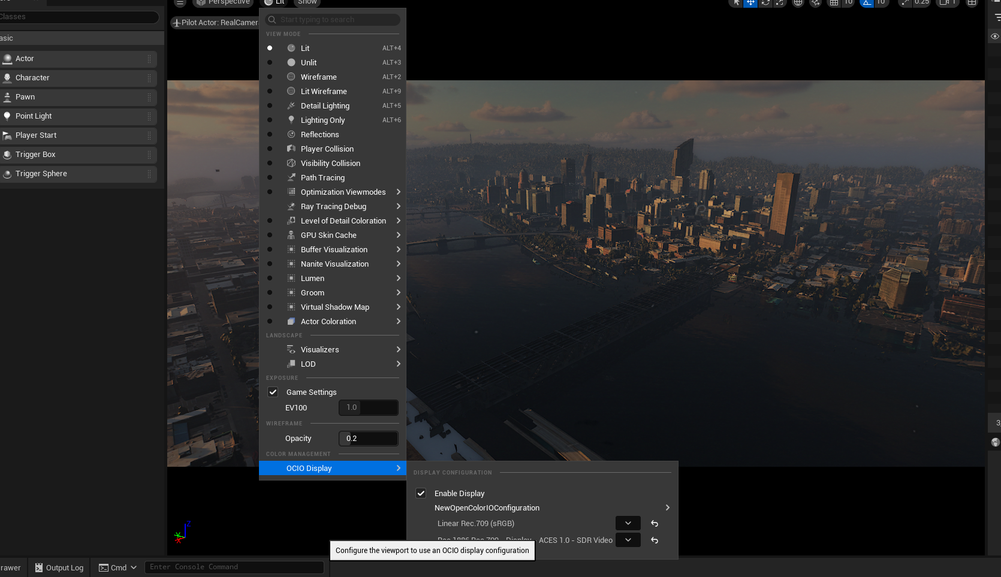This screenshot has width=1001, height=577.
Task: Open the OCIO Display submenu
Action: 333,468
